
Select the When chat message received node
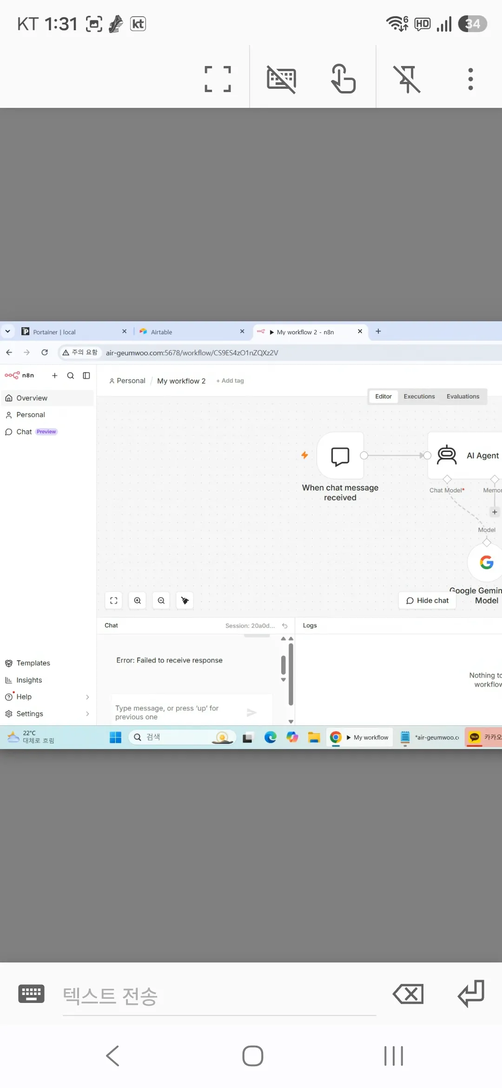point(340,456)
